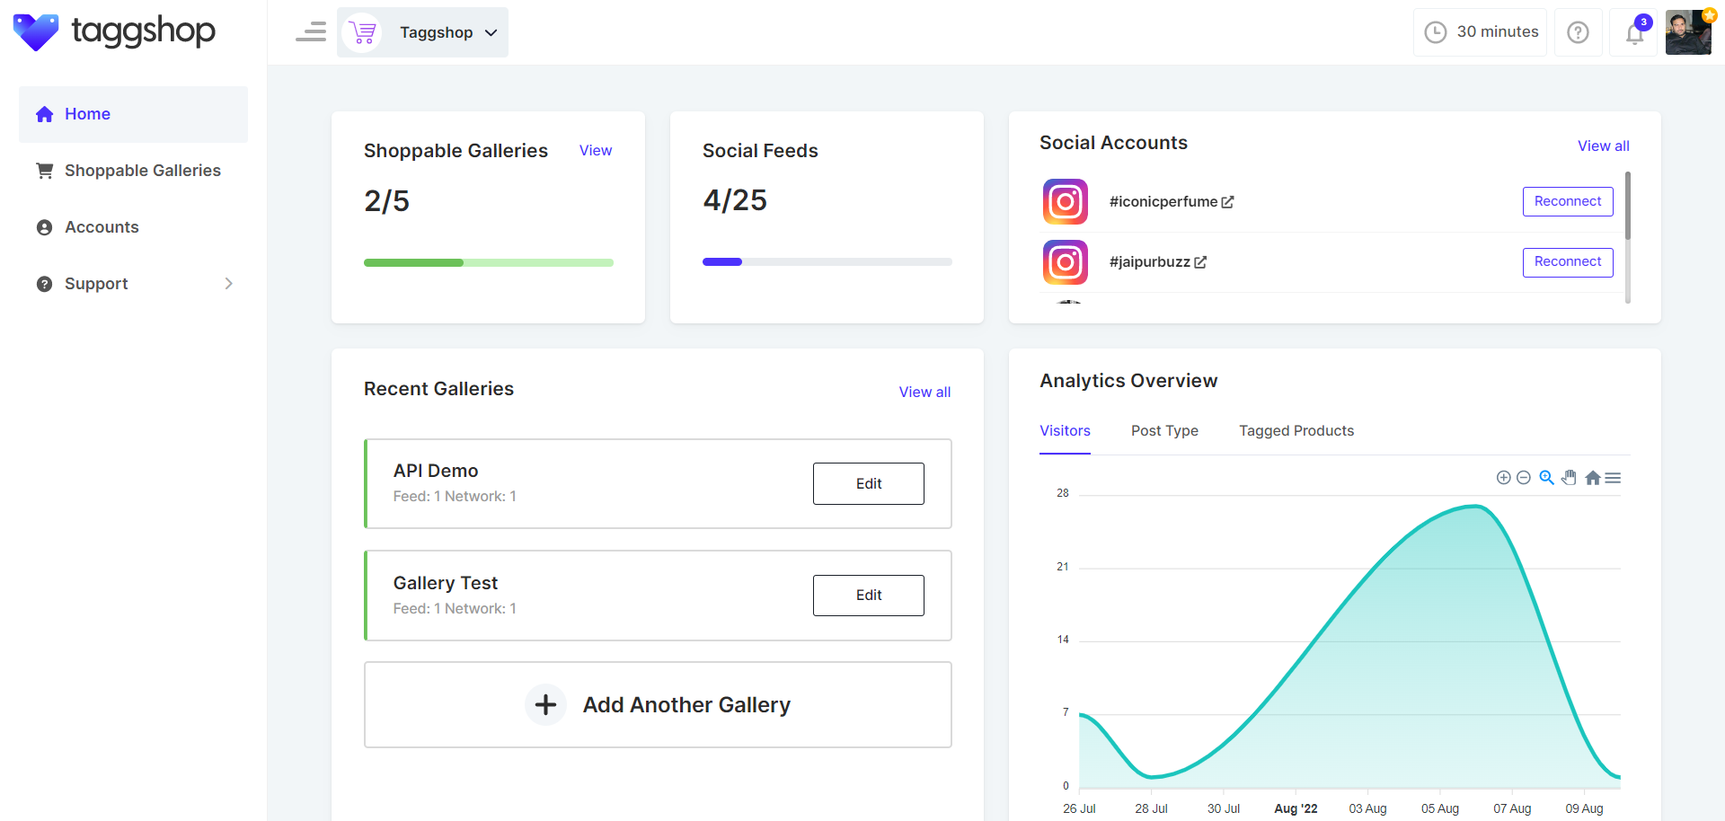Select the selection-zoom magnifier on the chart

[x=1547, y=477]
